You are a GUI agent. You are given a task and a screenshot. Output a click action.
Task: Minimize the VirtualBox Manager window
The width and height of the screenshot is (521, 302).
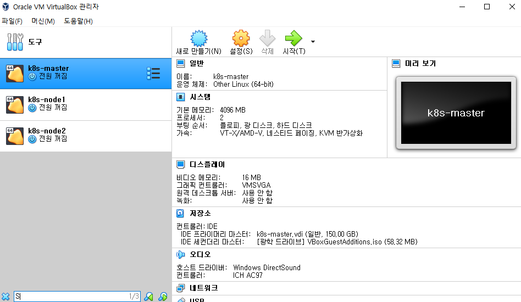pyautogui.click(x=462, y=7)
